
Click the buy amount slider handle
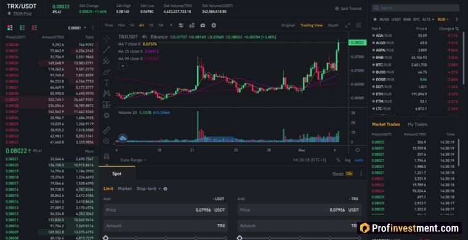coord(105,238)
